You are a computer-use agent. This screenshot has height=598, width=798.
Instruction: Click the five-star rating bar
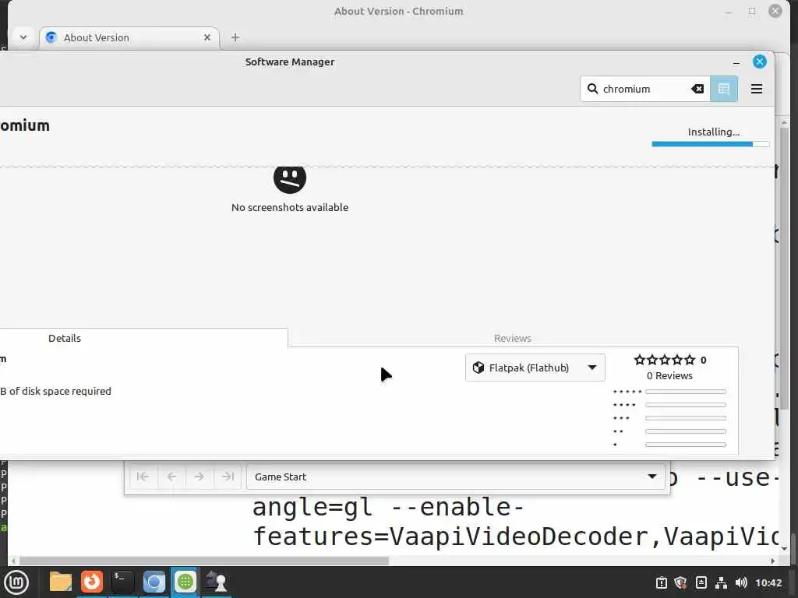686,392
